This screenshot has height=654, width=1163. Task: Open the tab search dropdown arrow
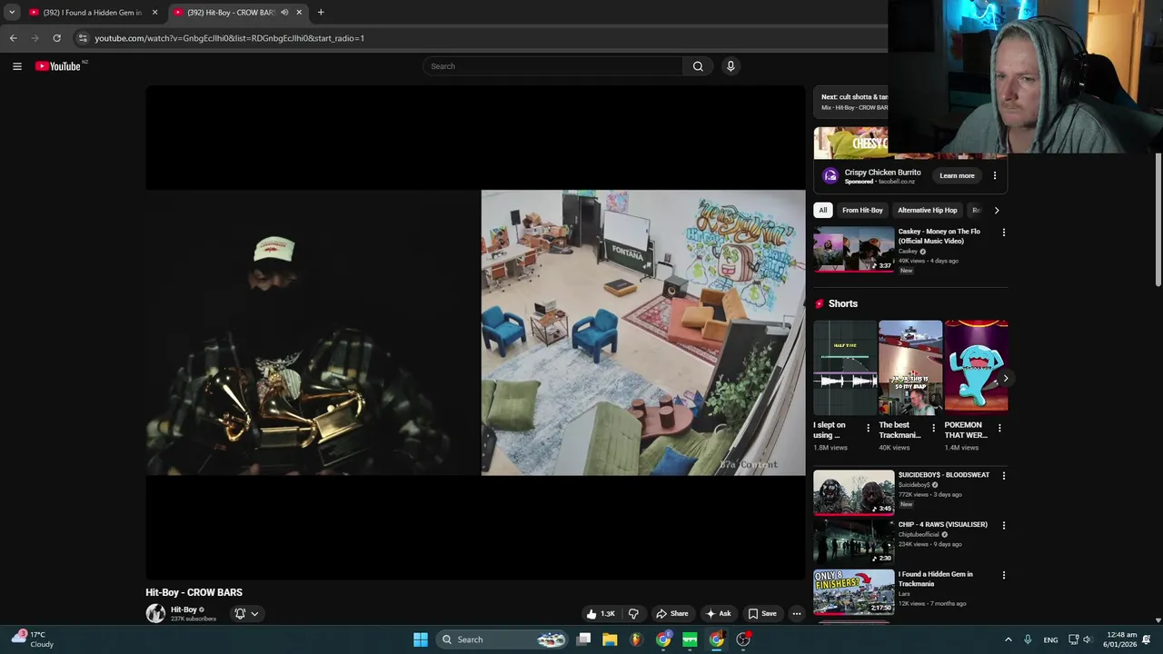12,13
